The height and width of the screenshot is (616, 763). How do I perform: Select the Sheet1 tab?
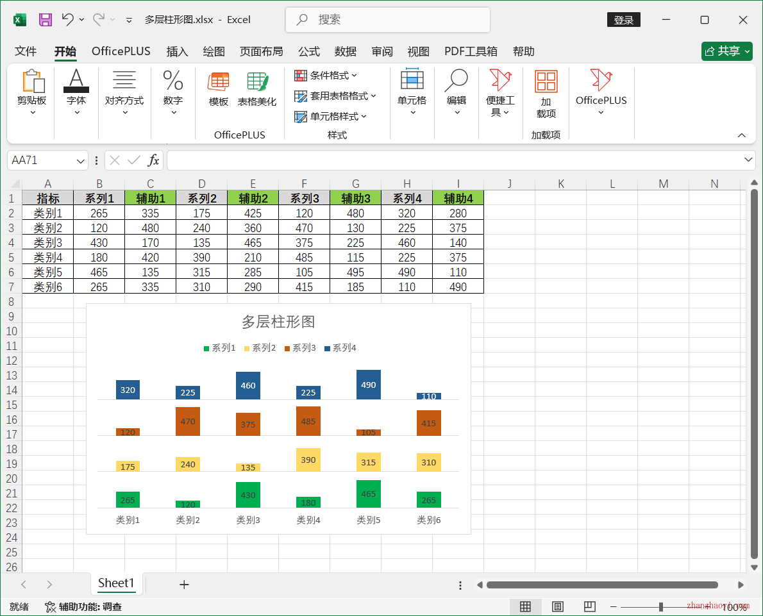coord(116,583)
